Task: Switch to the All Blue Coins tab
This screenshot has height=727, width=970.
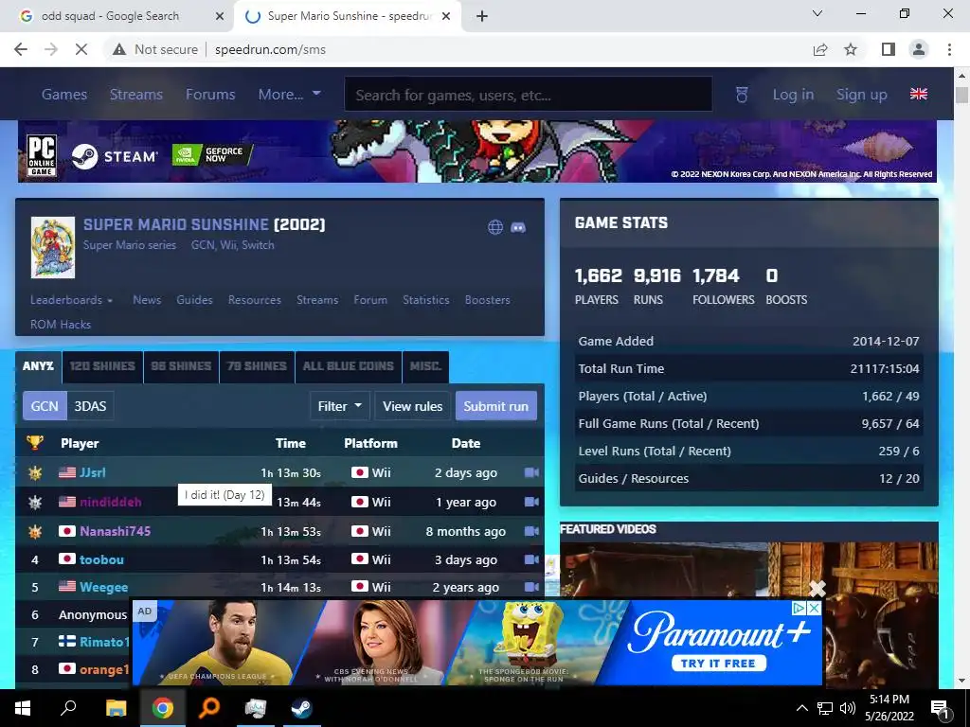Action: (349, 366)
